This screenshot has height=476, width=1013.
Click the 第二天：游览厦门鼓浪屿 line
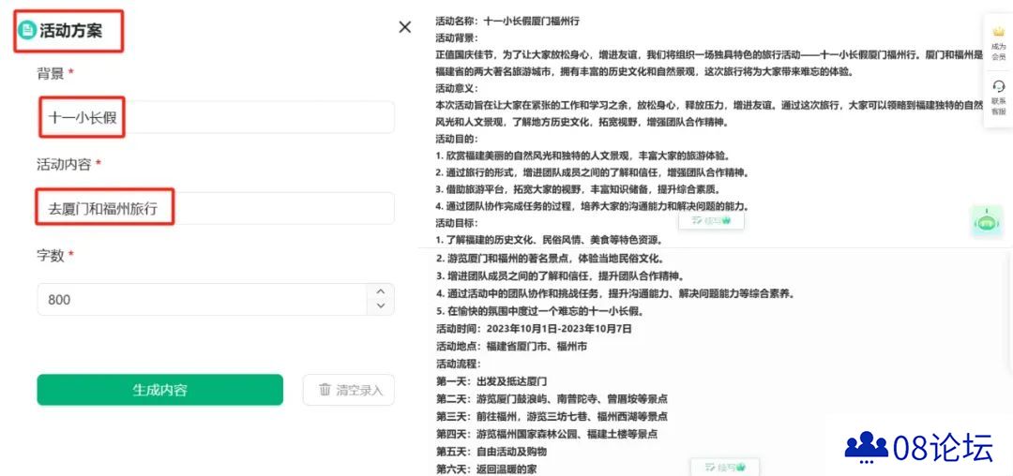click(552, 398)
